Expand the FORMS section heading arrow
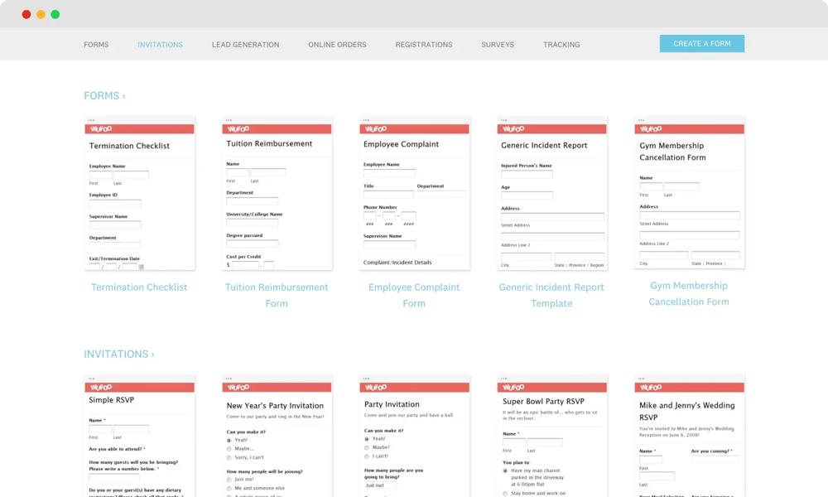828x497 pixels. point(123,96)
